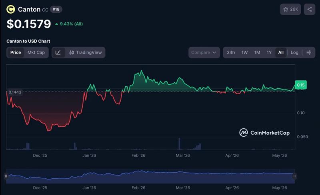The height and width of the screenshot is (195, 320).
Task: Click the tall volume bar near Mar '26
Action: point(179,144)
